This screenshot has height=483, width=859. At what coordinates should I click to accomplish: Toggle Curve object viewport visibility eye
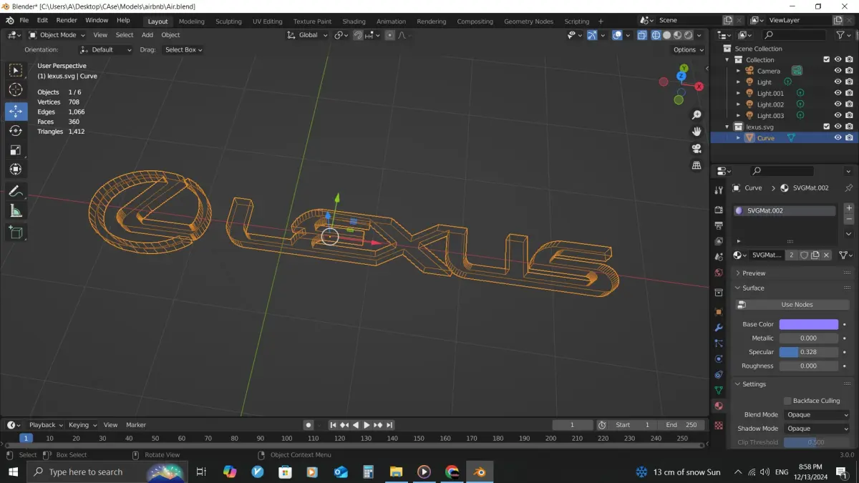(x=838, y=137)
